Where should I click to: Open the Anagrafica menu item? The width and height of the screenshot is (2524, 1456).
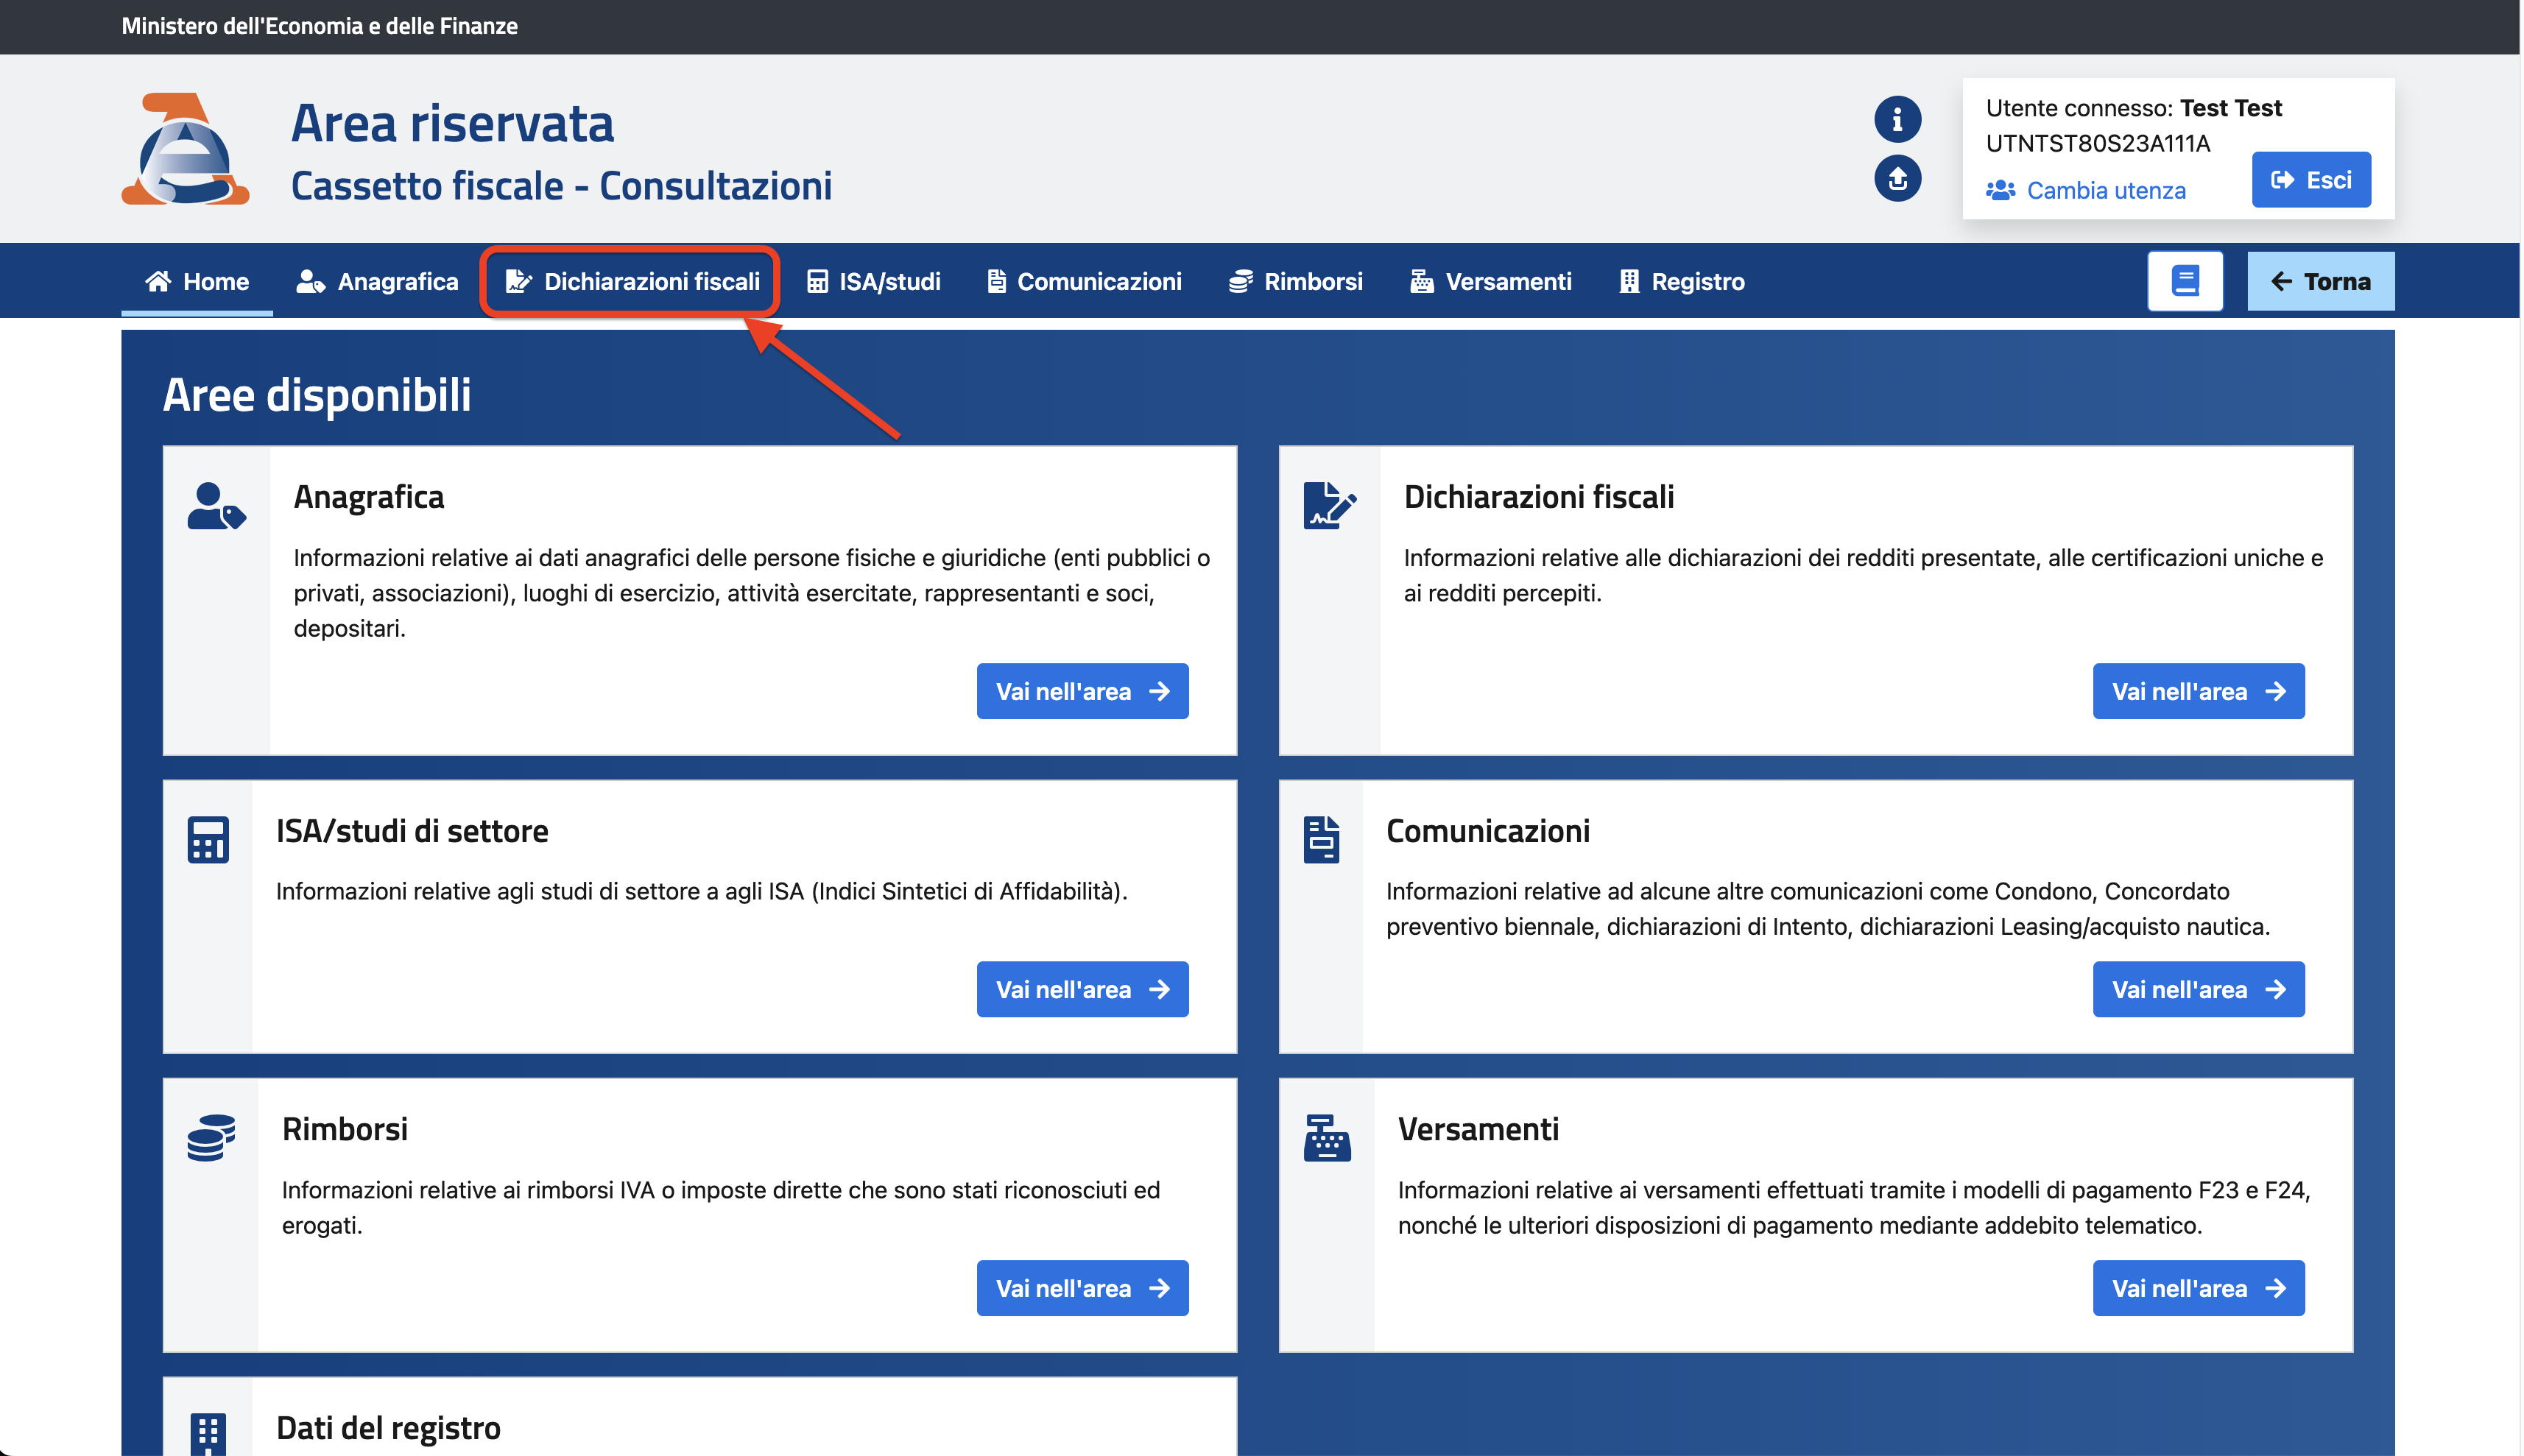(377, 282)
